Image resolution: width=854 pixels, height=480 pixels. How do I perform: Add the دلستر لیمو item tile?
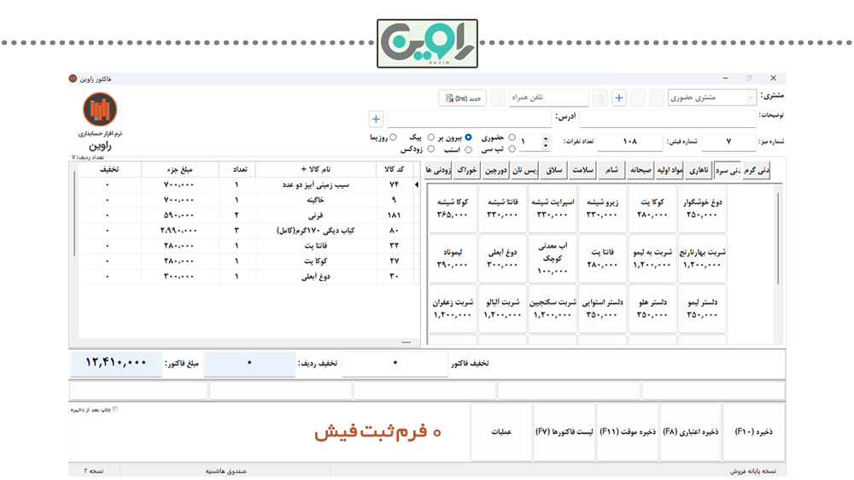[702, 307]
